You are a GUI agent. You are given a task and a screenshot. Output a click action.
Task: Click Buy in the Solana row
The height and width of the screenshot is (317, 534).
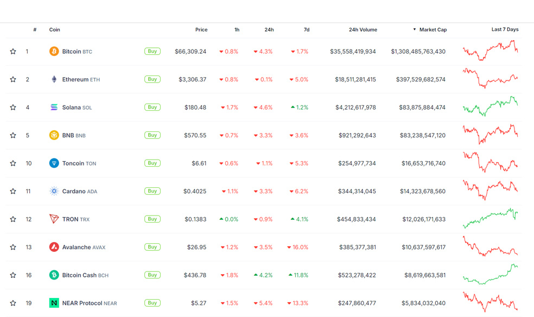tap(152, 107)
